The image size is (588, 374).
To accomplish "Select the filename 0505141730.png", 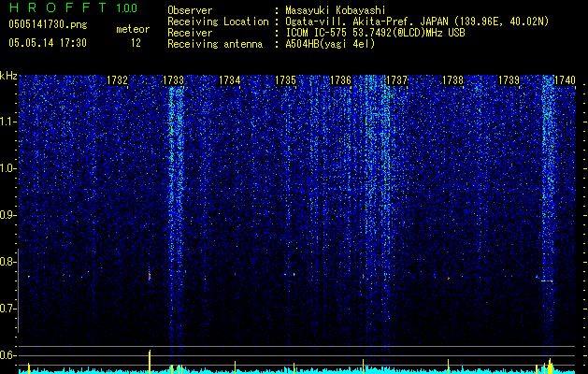I will [x=48, y=25].
